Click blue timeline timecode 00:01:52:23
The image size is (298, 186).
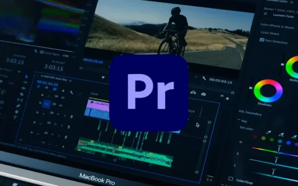coord(48,83)
